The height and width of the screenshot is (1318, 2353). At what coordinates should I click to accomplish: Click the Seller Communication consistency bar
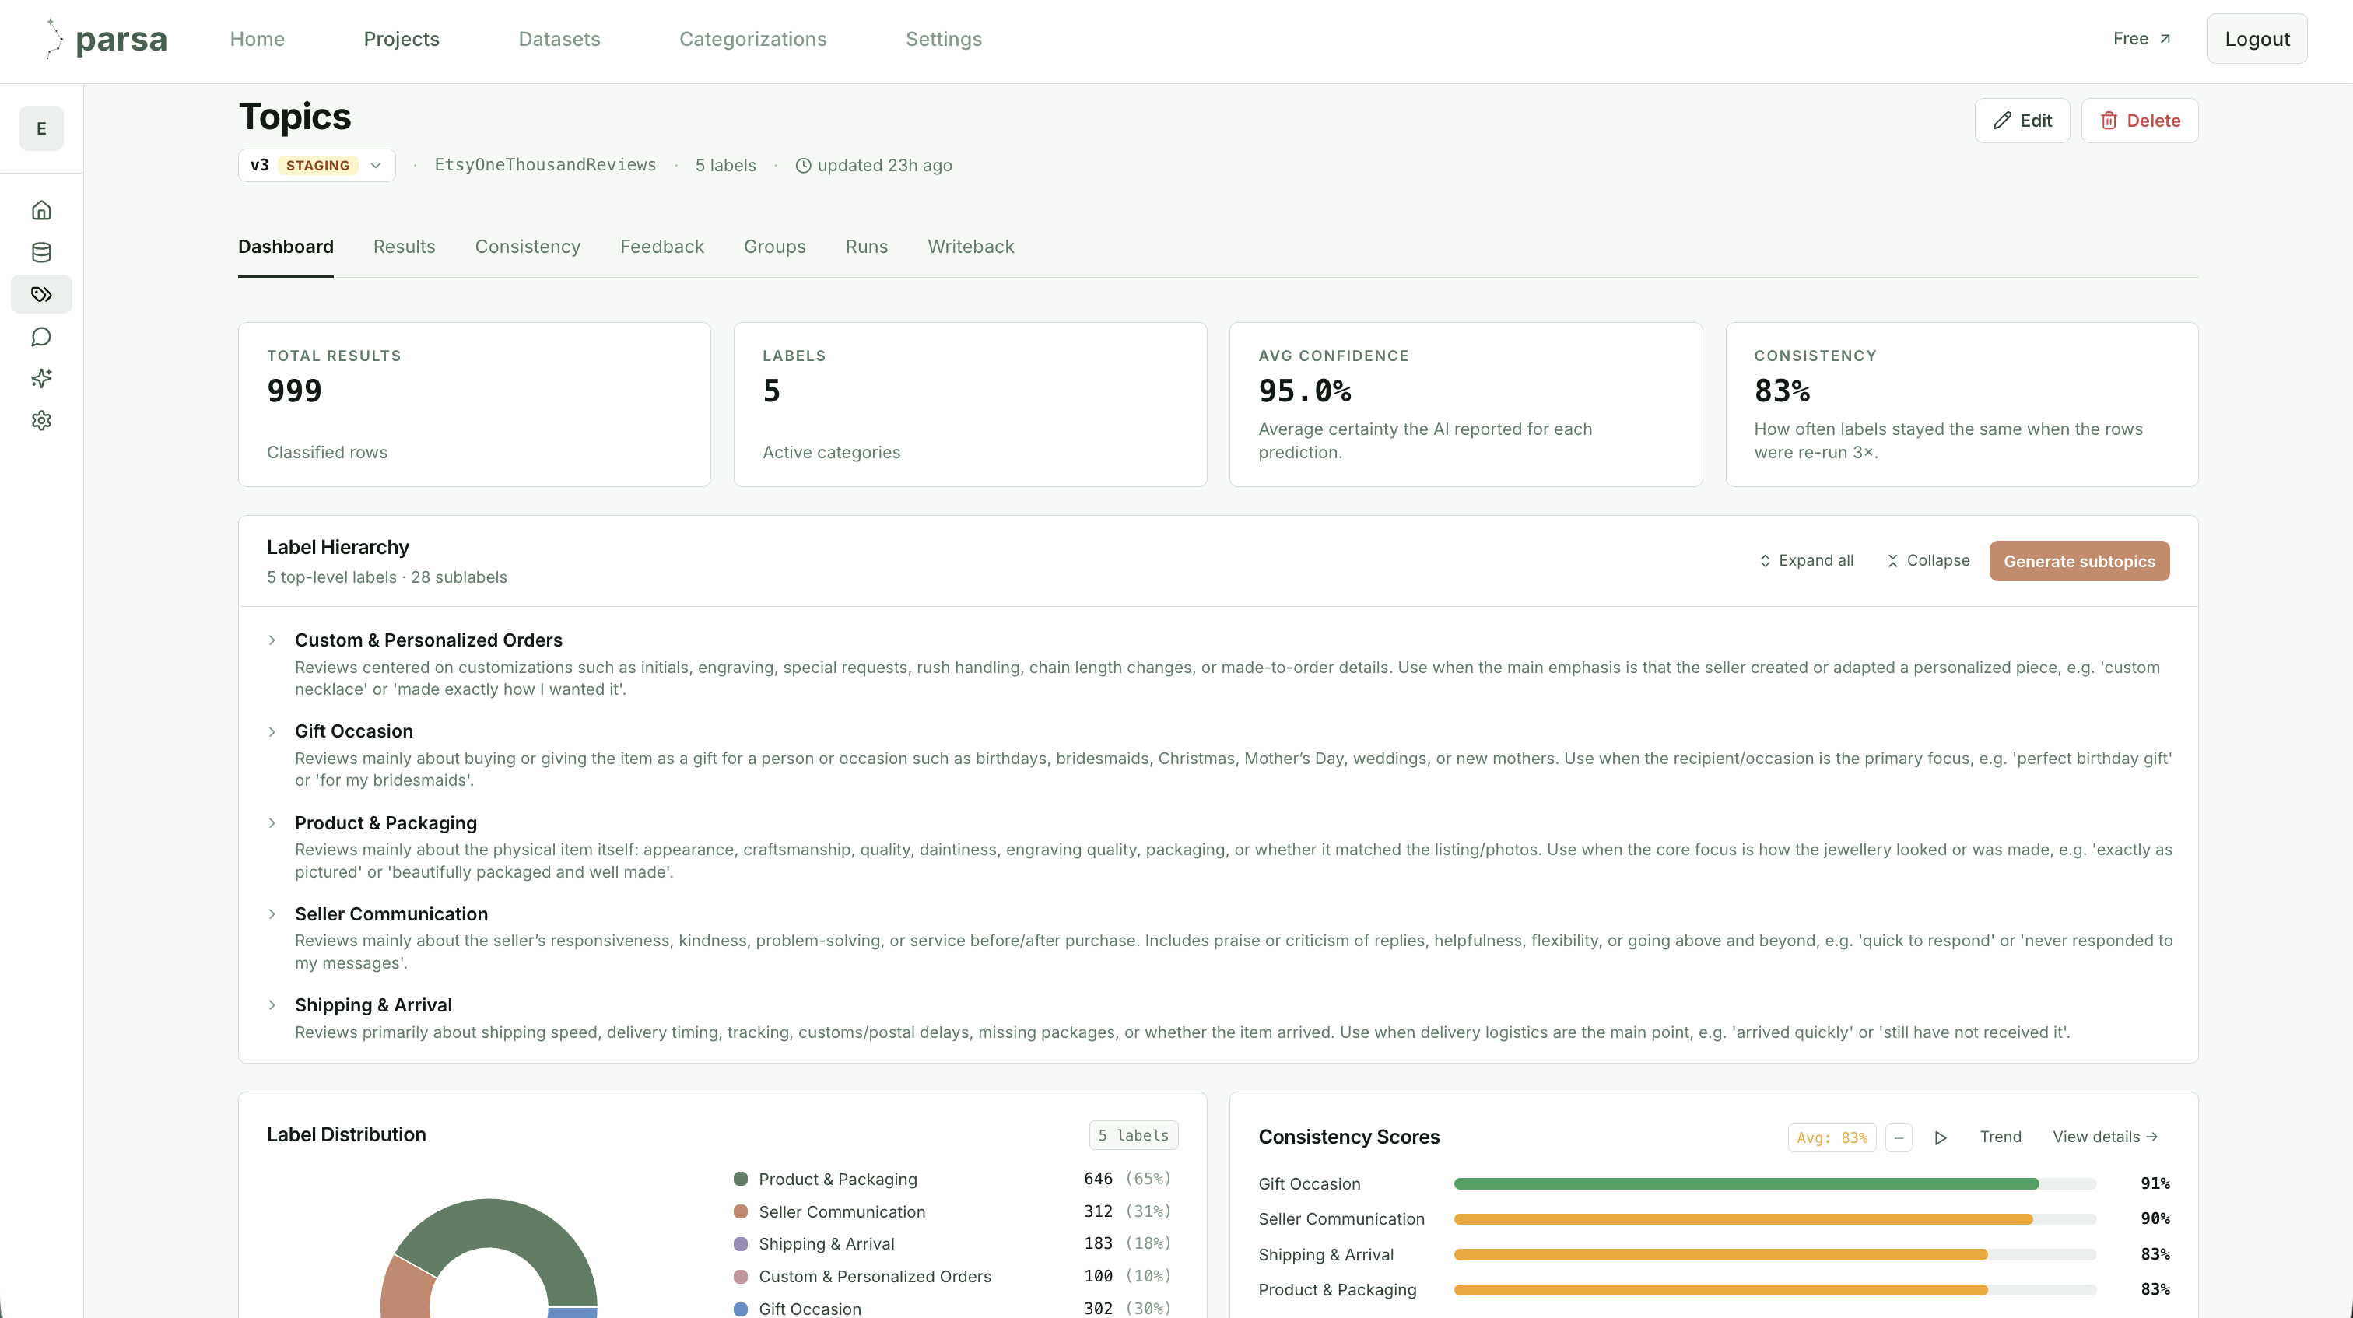click(x=1775, y=1218)
